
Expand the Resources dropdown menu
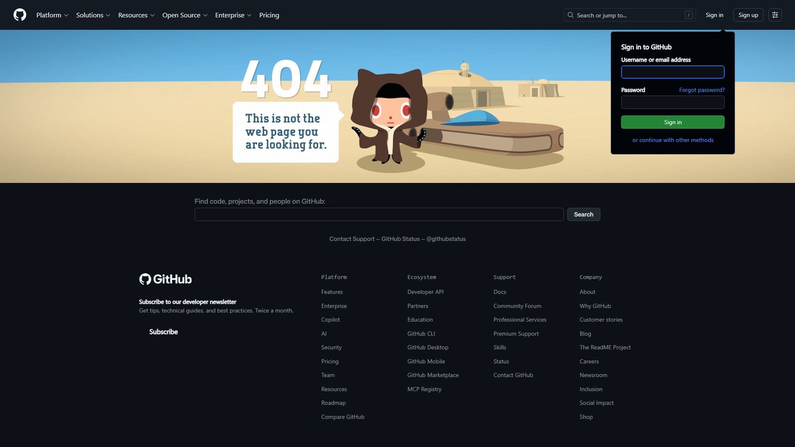[x=136, y=15]
